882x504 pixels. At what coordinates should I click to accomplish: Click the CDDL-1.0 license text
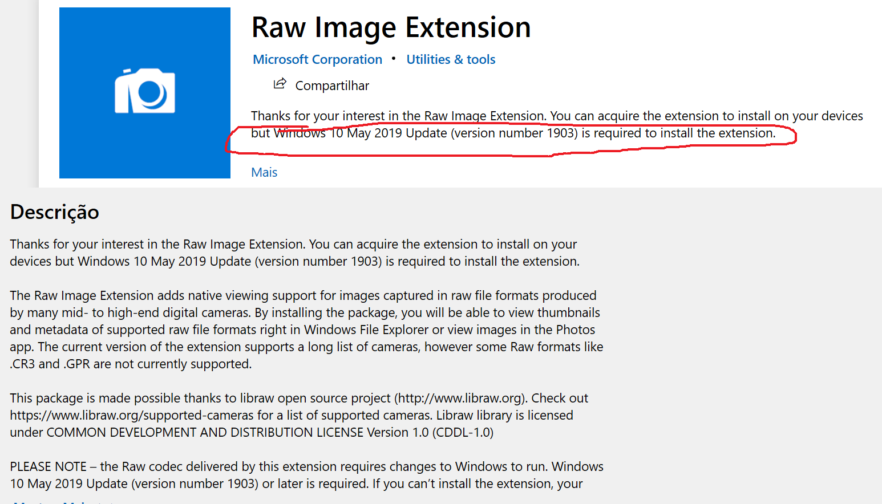(x=463, y=432)
